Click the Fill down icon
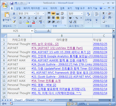Image resolution: width=116 pixels, height=106 pixels. (x=103, y=17)
